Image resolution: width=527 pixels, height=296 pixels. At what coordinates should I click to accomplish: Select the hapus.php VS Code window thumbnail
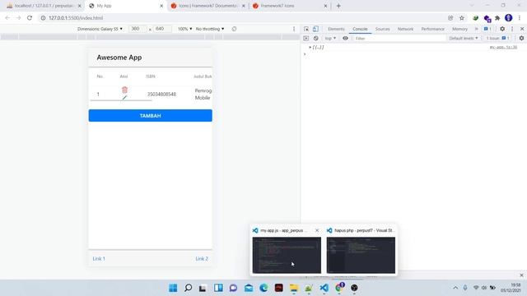click(x=361, y=255)
